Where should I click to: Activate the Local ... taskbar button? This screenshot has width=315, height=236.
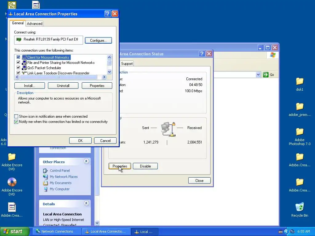[145, 232]
